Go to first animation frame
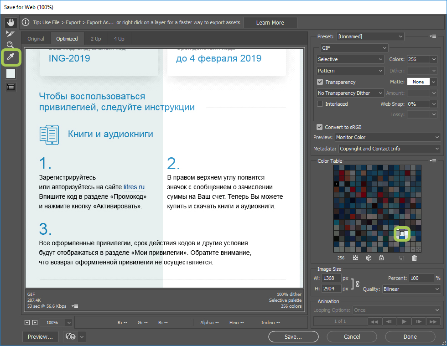This screenshot has height=346, width=447. click(x=374, y=321)
